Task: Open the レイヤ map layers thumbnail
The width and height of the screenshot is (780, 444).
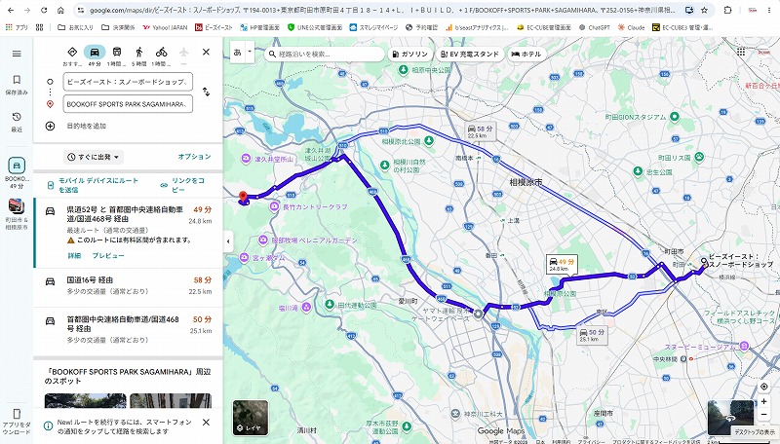Action: coord(251,418)
